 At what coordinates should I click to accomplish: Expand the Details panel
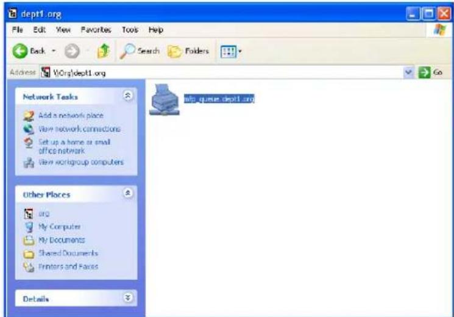[x=128, y=297]
